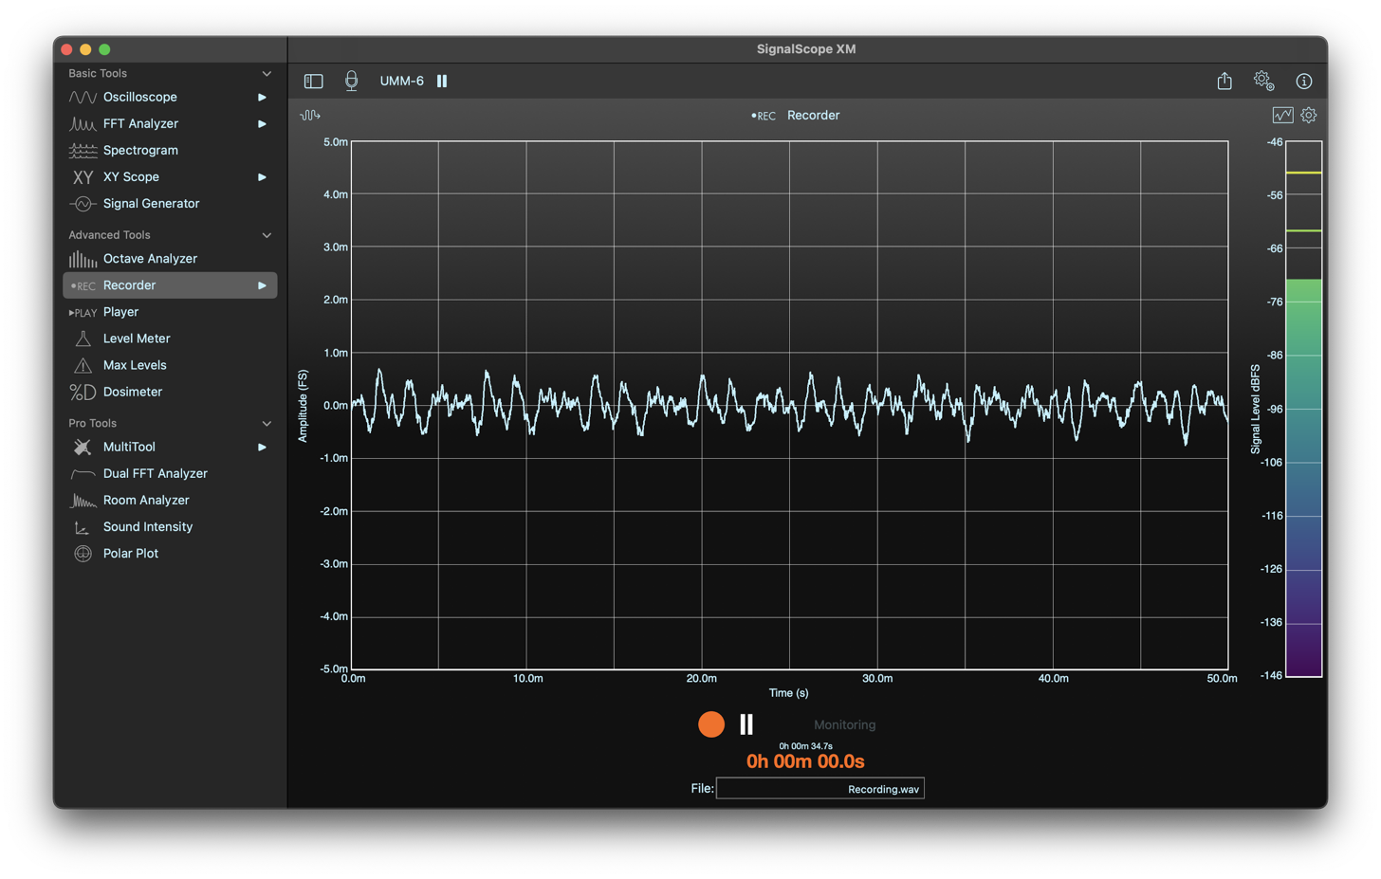Pause monitoring in the Recorder
Screen dimensions: 1381x879
[746, 724]
